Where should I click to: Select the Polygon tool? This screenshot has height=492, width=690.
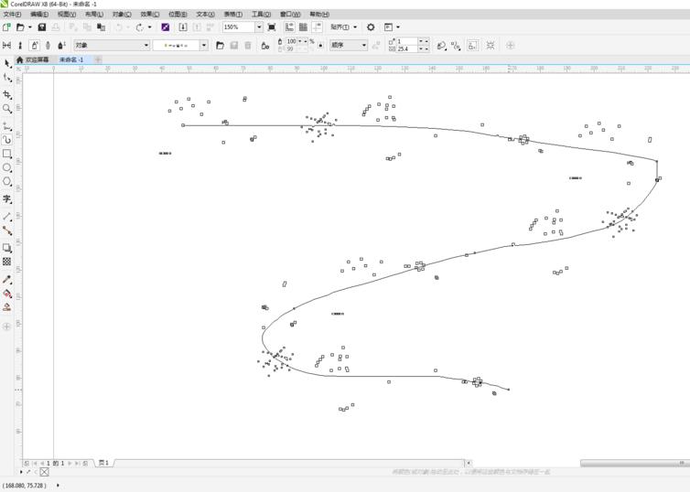click(7, 181)
